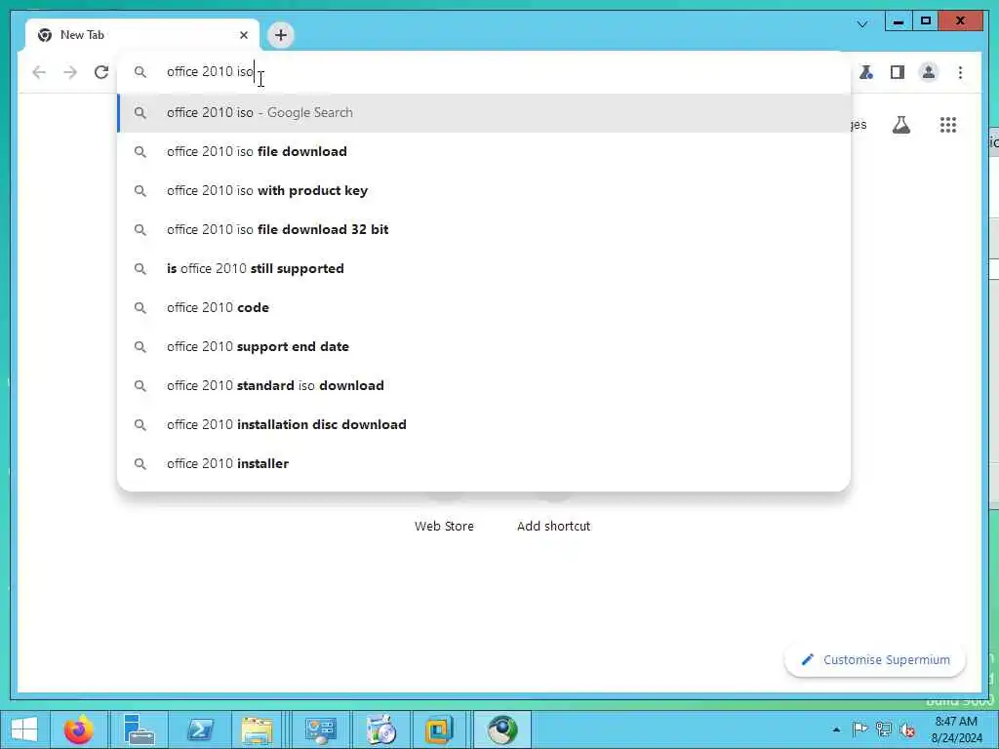999x749 pixels.
Task: Open the Windows Start button
Action: [x=24, y=729]
